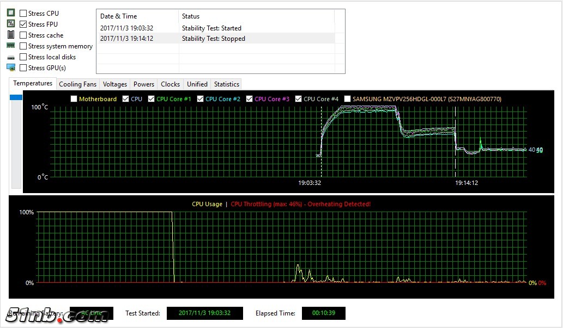The height and width of the screenshot is (328, 563).
Task: Click the Date & Time column header
Action: pos(137,16)
